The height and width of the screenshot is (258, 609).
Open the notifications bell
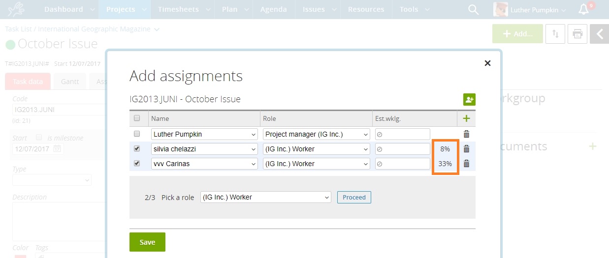[583, 10]
